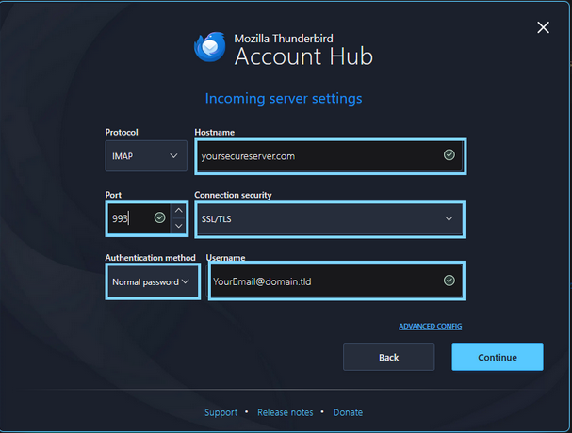Click into the Hostname text field
The width and height of the screenshot is (572, 433).
coord(316,156)
